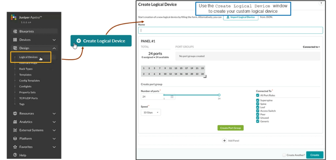The image size is (336, 160).
Task: Click the plus icon beside Add Panel
Action: (x=224, y=141)
